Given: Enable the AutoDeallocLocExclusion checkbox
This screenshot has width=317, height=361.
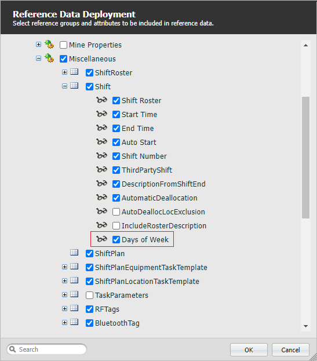Looking at the screenshot, I should tap(116, 212).
